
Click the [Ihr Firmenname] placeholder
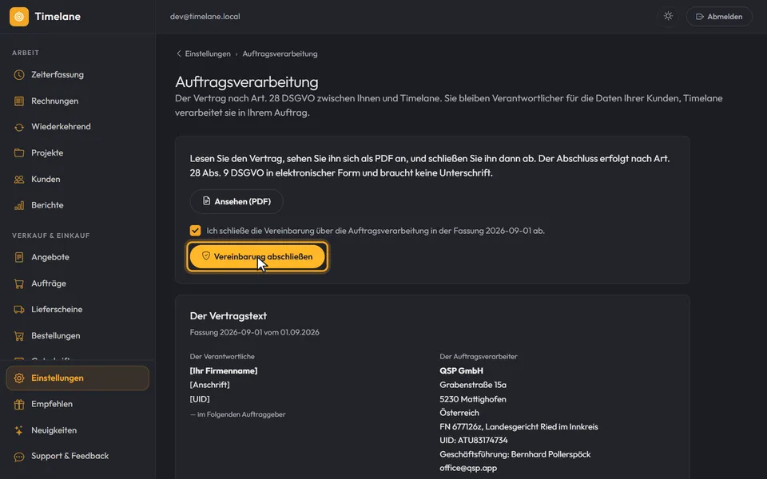click(224, 371)
